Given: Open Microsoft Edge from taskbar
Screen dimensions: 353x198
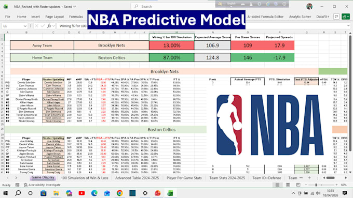Looking at the screenshot, I should pos(94,193).
